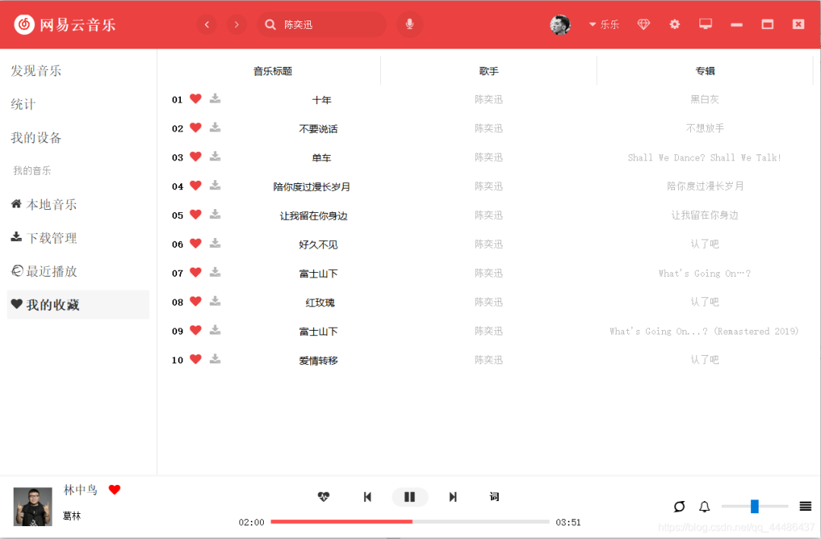Switch to mini mode screen icon

tap(705, 24)
